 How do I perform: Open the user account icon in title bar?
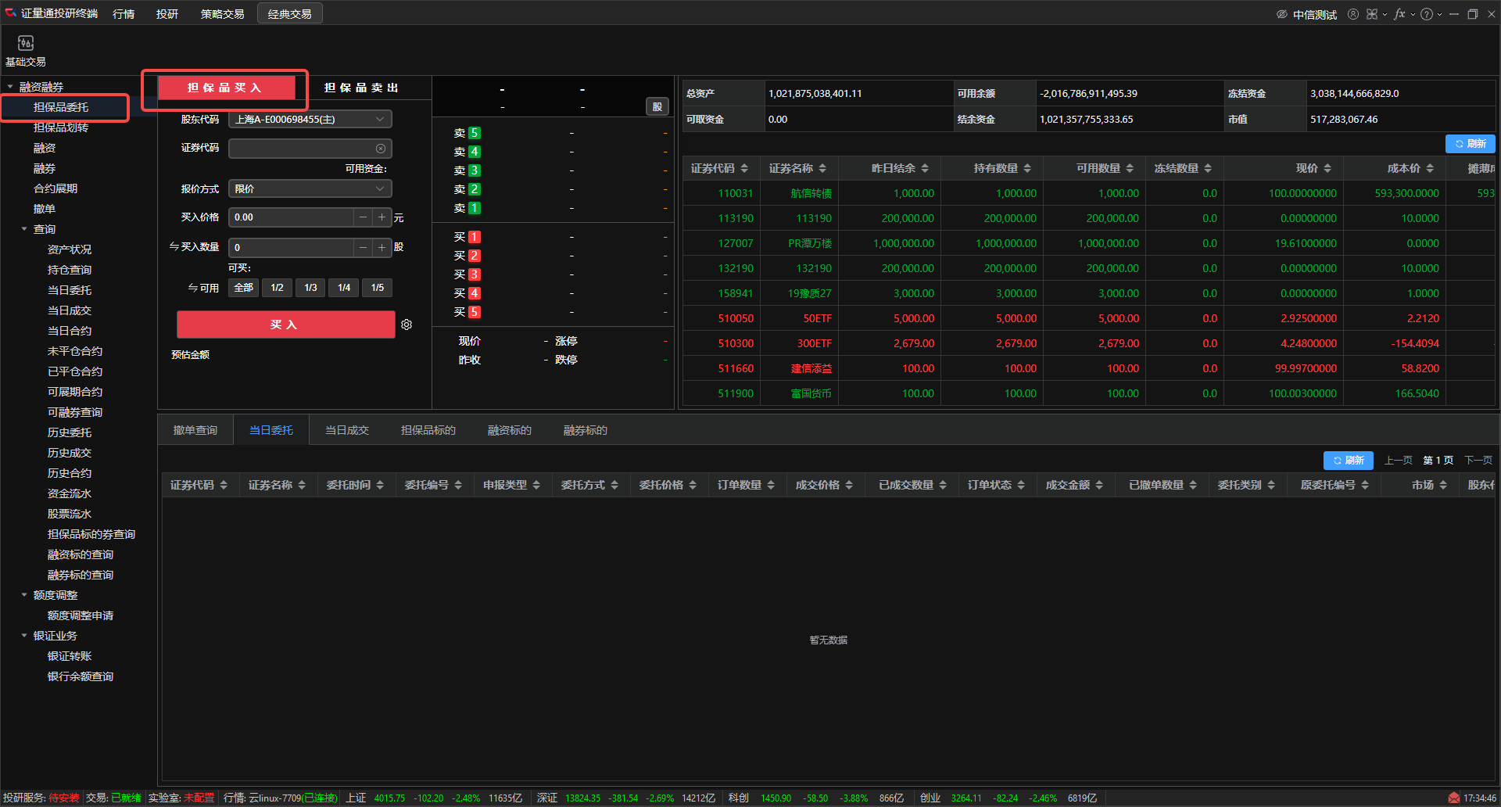pos(1352,14)
